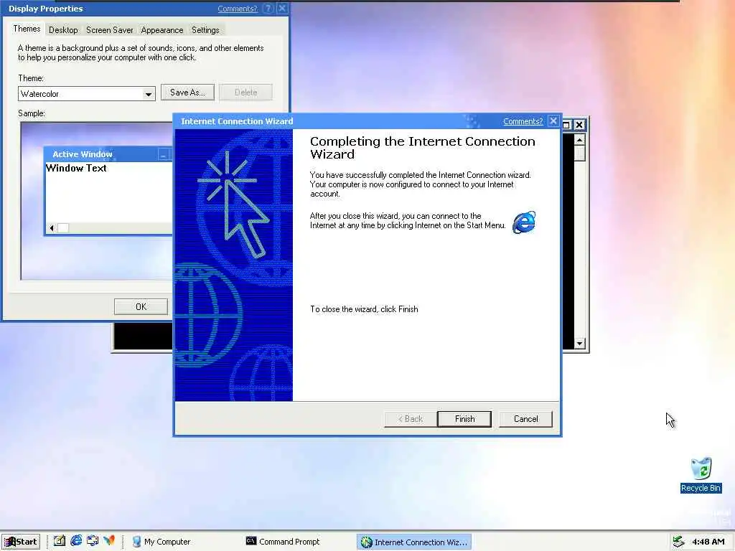735x551 pixels.
Task: Click Cancel in the Internet Connection Wizard
Action: point(525,419)
